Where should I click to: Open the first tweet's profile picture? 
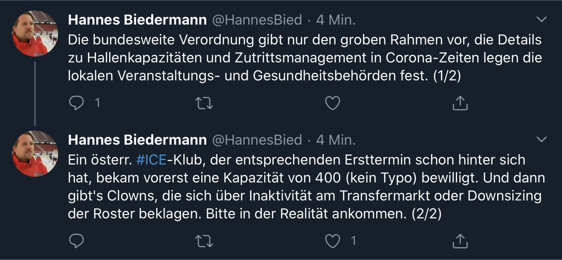point(35,33)
